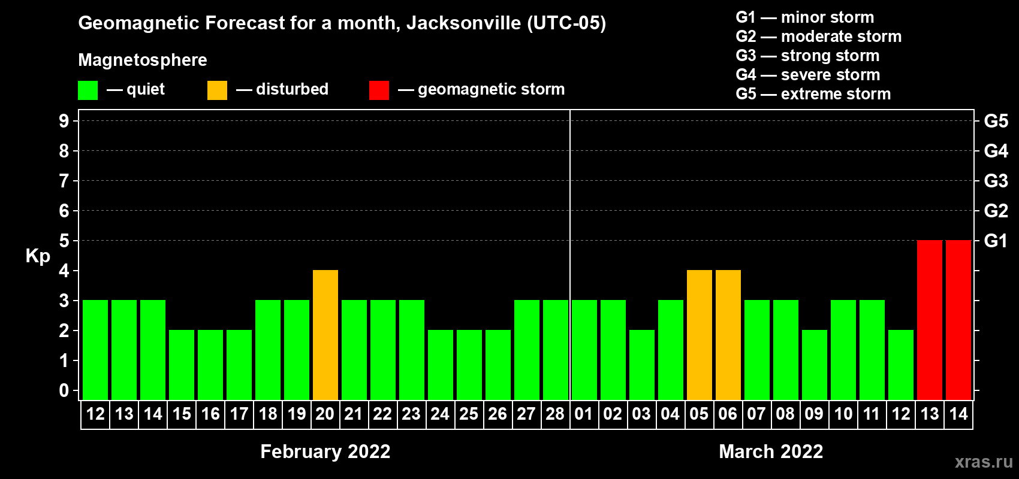Screen dimensions: 1019x479
Task: Click the red bar for March 13
Action: [930, 320]
